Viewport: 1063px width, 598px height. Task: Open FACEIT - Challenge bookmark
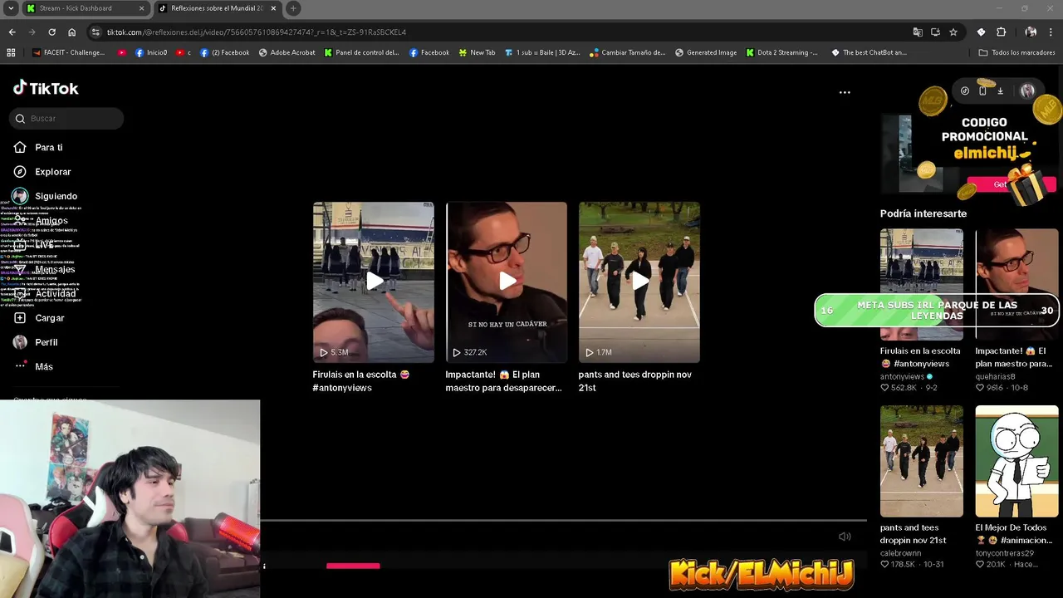point(69,52)
